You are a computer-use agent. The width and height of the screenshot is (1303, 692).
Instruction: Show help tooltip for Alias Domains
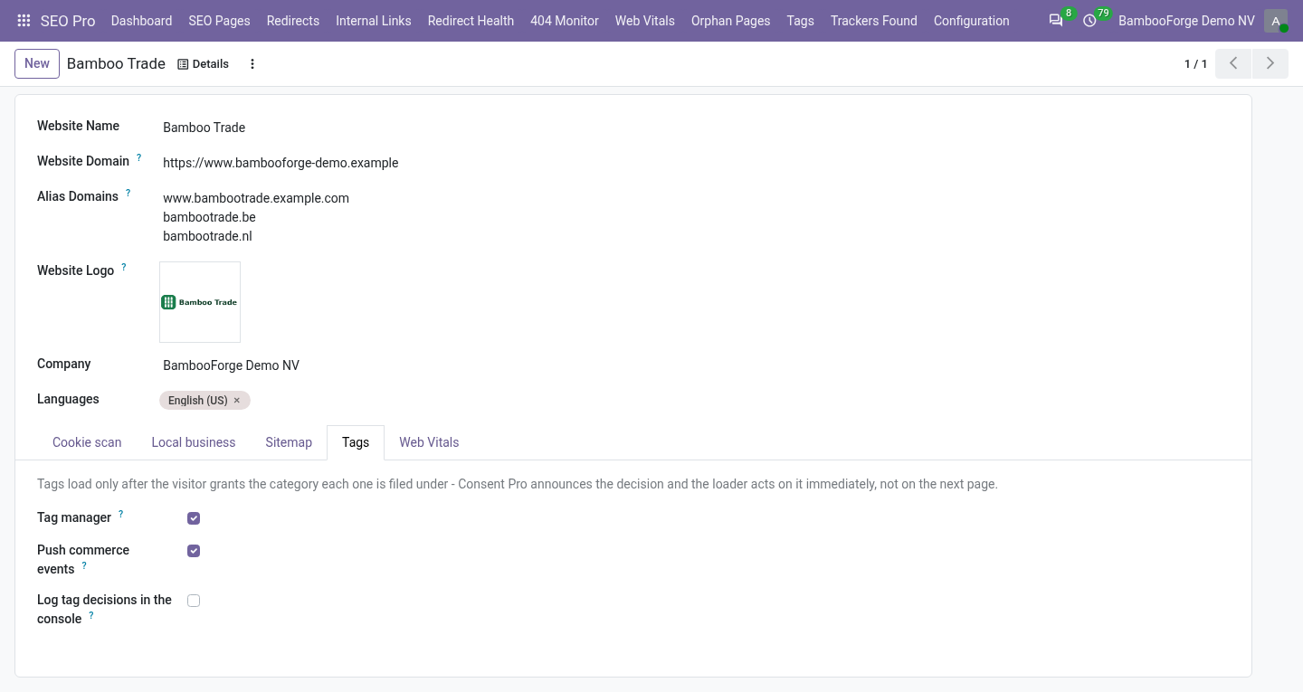(x=128, y=193)
